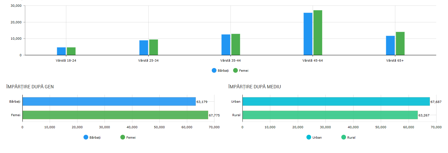
Task: Select the Urban bar showing 67,687
Action: (336, 102)
